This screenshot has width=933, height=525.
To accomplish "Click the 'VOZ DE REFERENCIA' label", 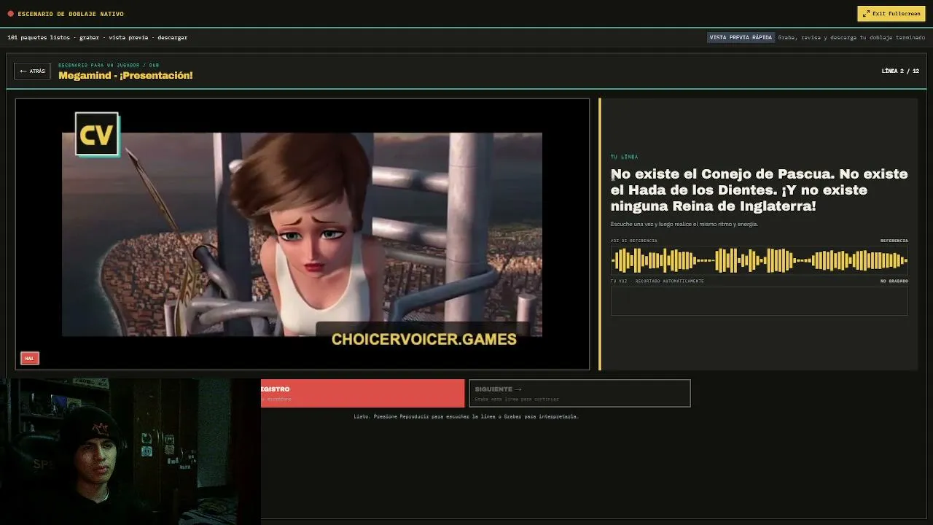I will [634, 241].
